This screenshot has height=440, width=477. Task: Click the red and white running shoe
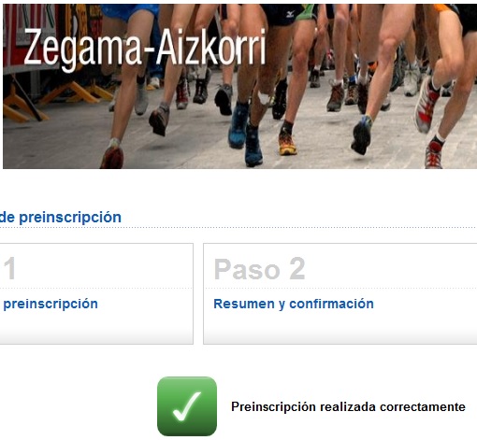pyautogui.click(x=426, y=106)
